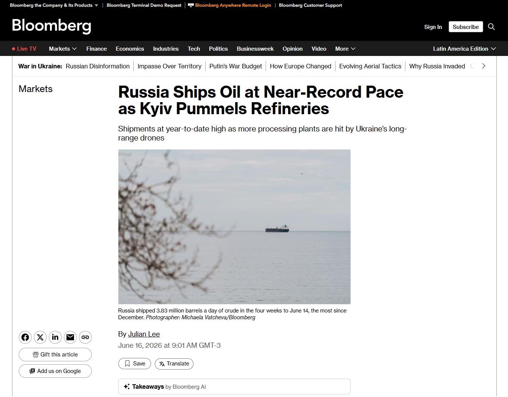Translate the article
This screenshot has height=397, width=508.
pos(174,364)
